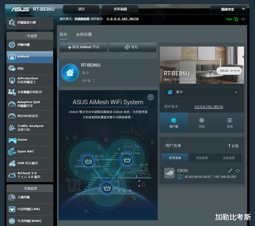Click the reconnect icon beside CROG

[x=237, y=170]
